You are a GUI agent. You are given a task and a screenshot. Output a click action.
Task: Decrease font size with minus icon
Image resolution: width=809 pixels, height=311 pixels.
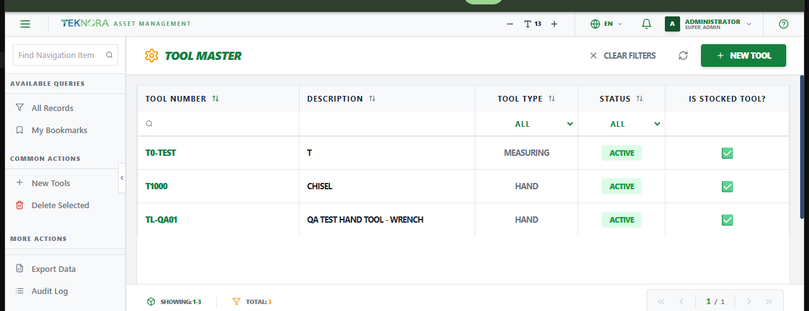coord(510,24)
